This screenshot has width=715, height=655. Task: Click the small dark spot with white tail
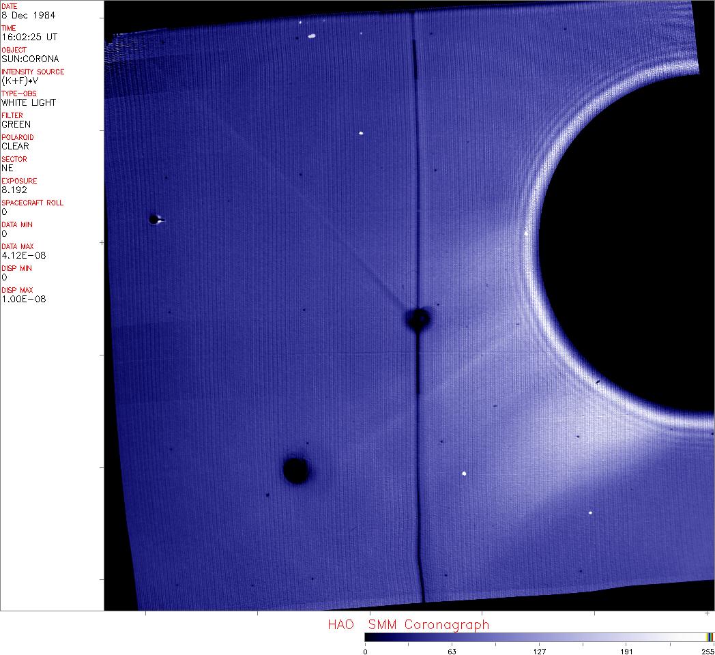154,219
